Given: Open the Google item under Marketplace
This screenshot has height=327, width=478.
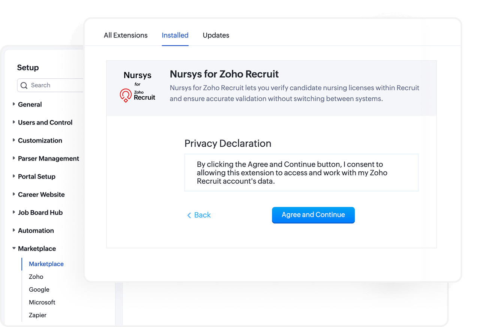Looking at the screenshot, I should (39, 289).
